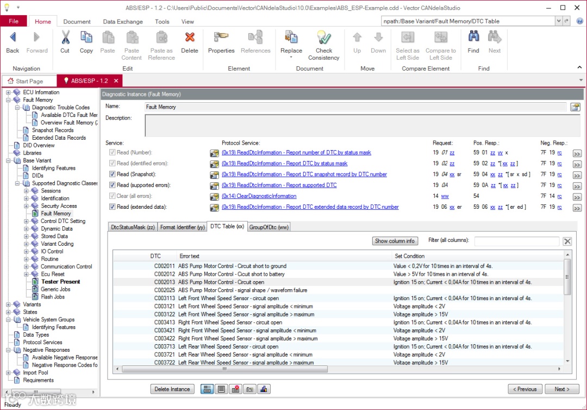This screenshot has height=410, width=587.
Task: Click the DTC table horizontal scrollbar
Action: (224, 369)
